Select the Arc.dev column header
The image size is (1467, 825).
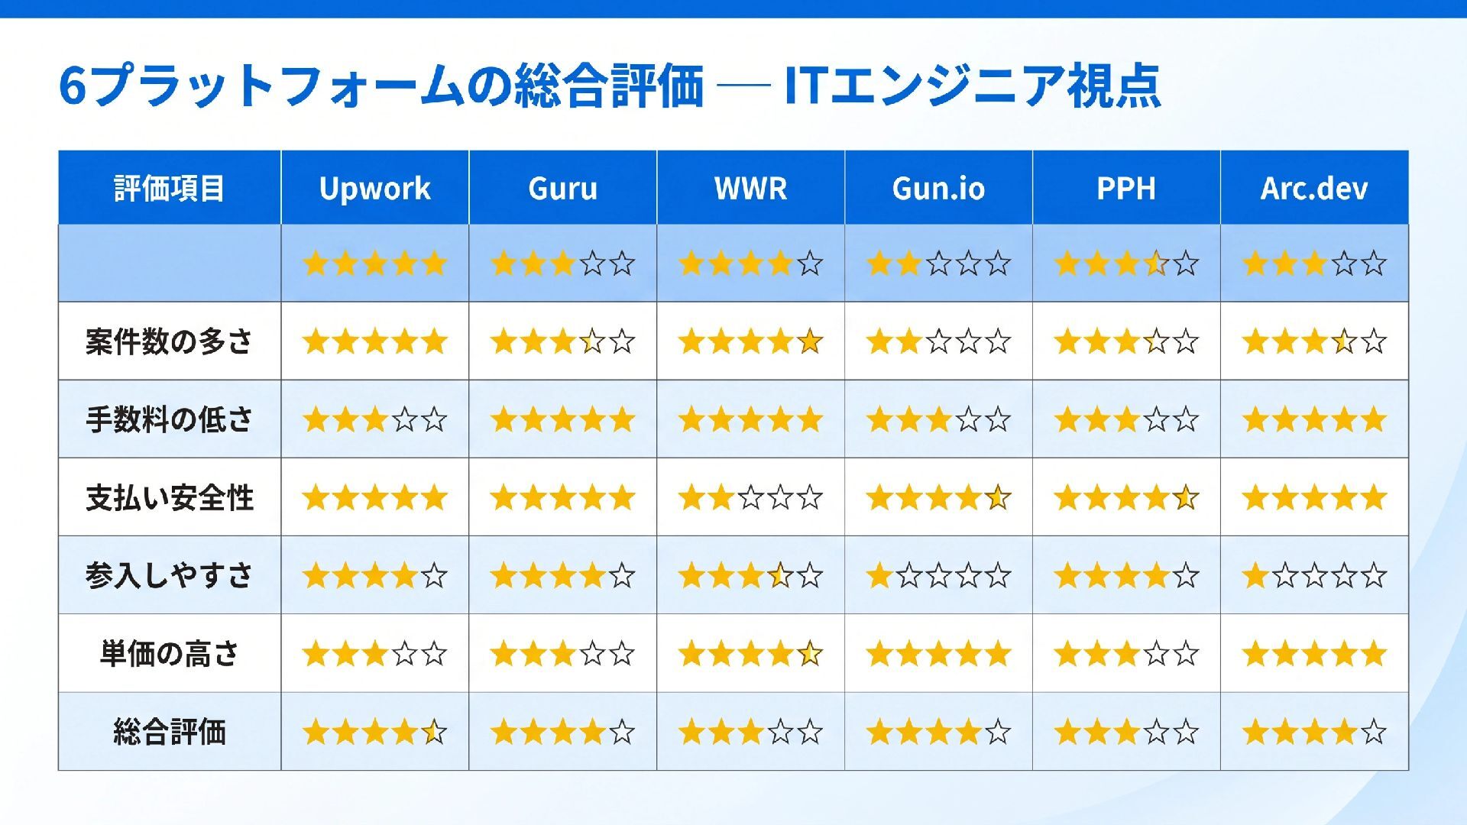(x=1314, y=188)
